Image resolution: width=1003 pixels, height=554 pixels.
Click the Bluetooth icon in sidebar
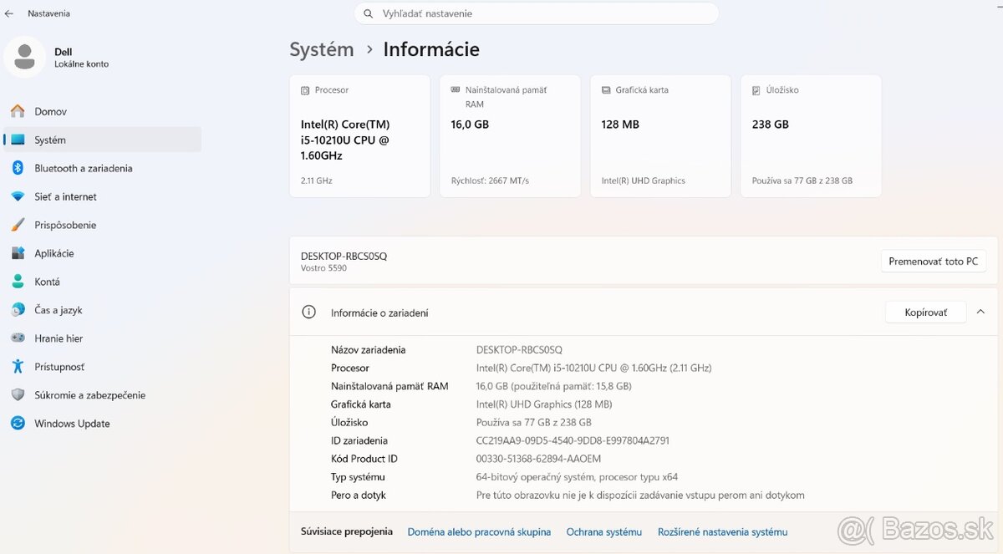[18, 168]
